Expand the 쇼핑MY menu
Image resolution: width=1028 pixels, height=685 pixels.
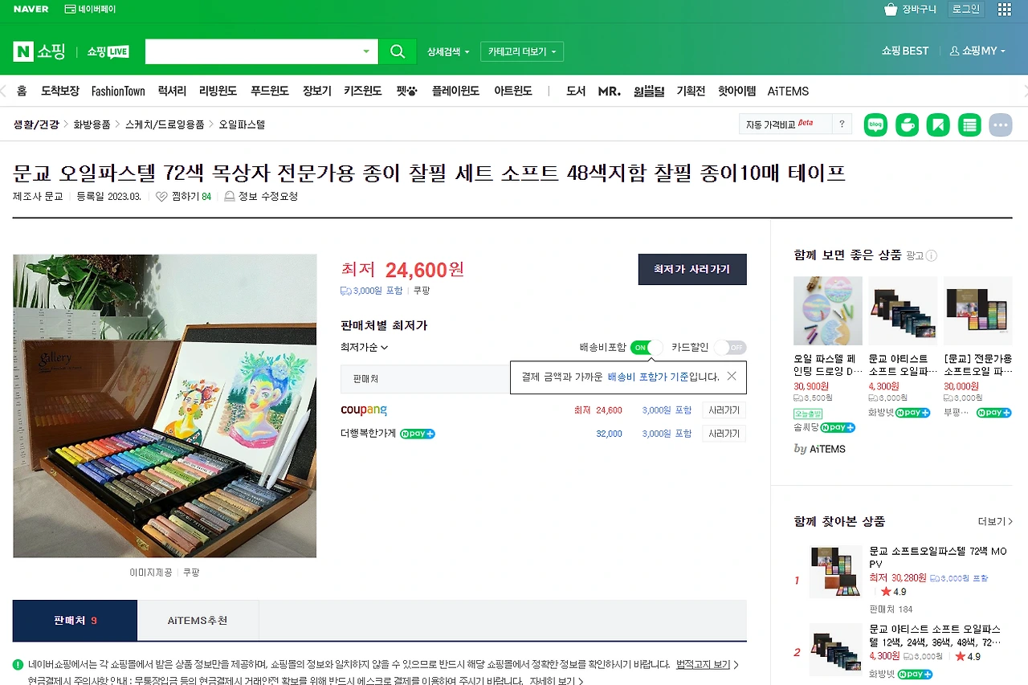point(977,51)
